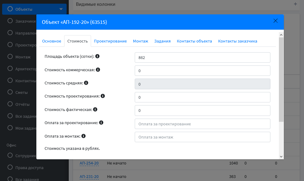The image size is (304, 181).
Task: Click circle icon next to Права доступа
Action: (10, 167)
